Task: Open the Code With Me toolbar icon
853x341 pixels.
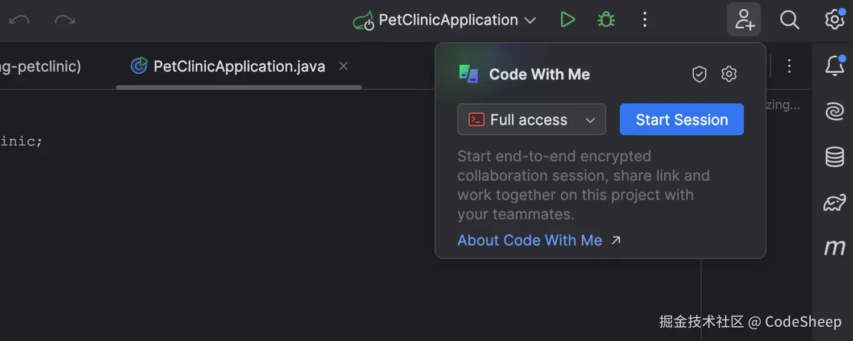Action: click(x=744, y=20)
